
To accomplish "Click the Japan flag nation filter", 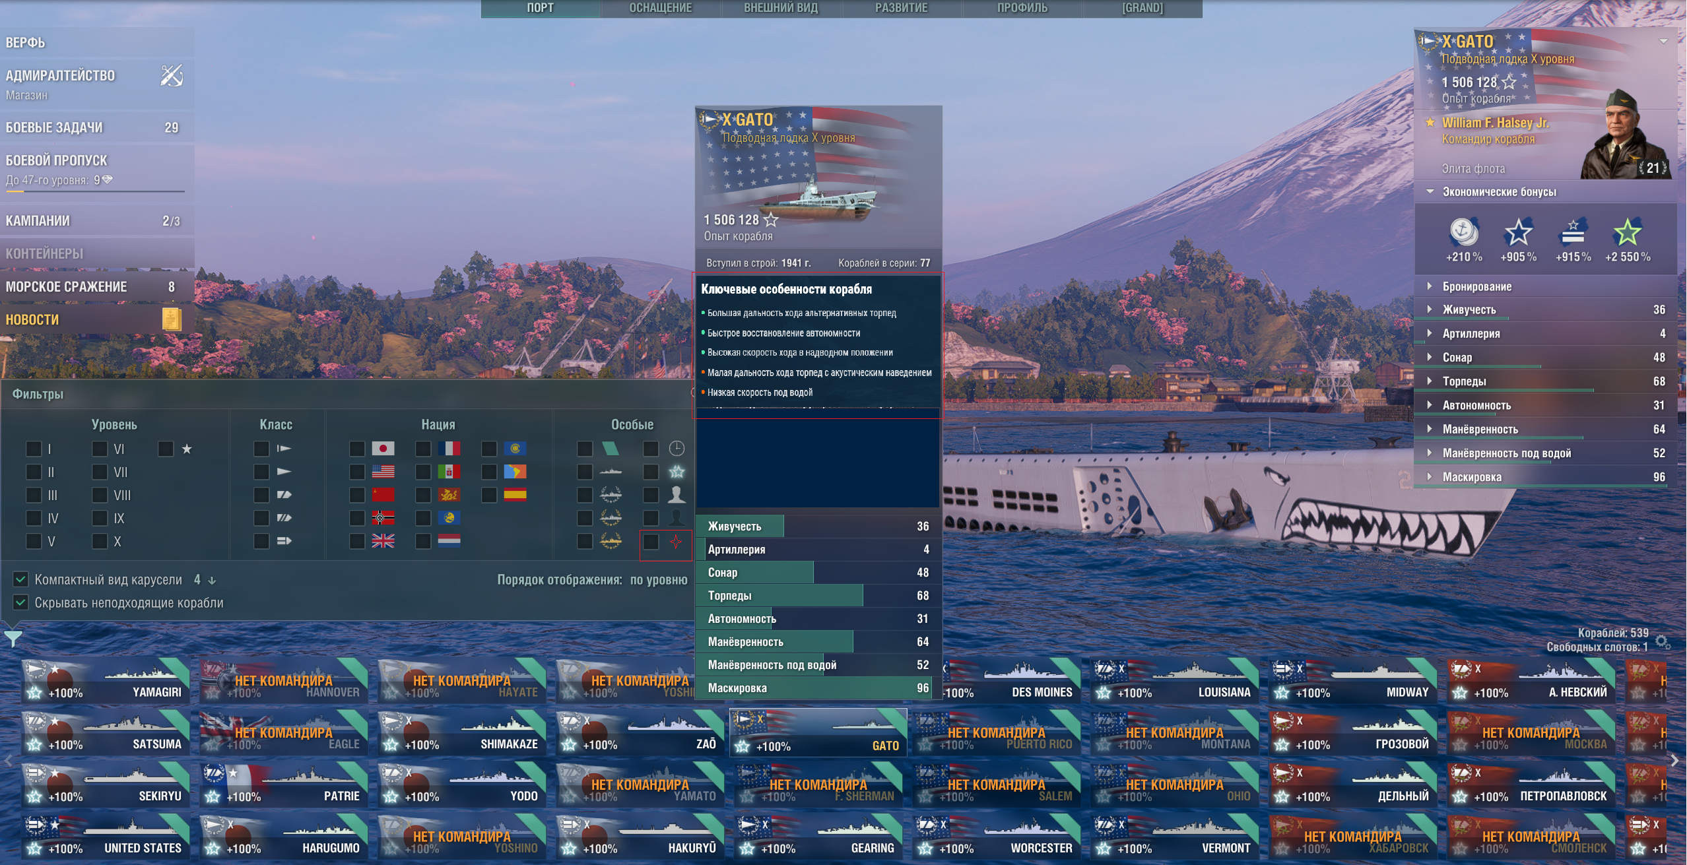I will pos(383,449).
